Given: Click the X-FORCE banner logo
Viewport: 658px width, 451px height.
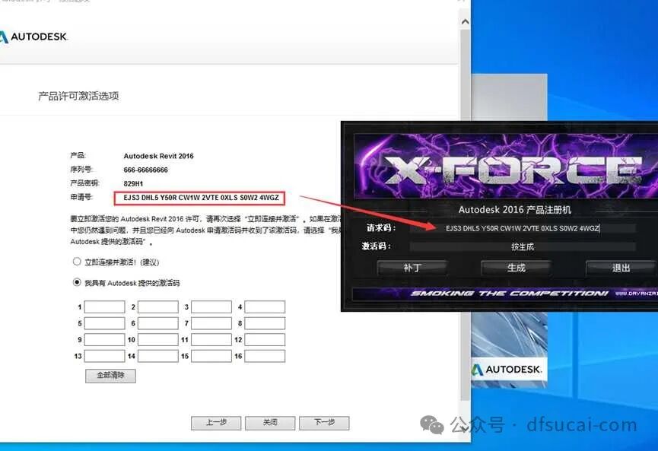Looking at the screenshot, I should pyautogui.click(x=514, y=170).
